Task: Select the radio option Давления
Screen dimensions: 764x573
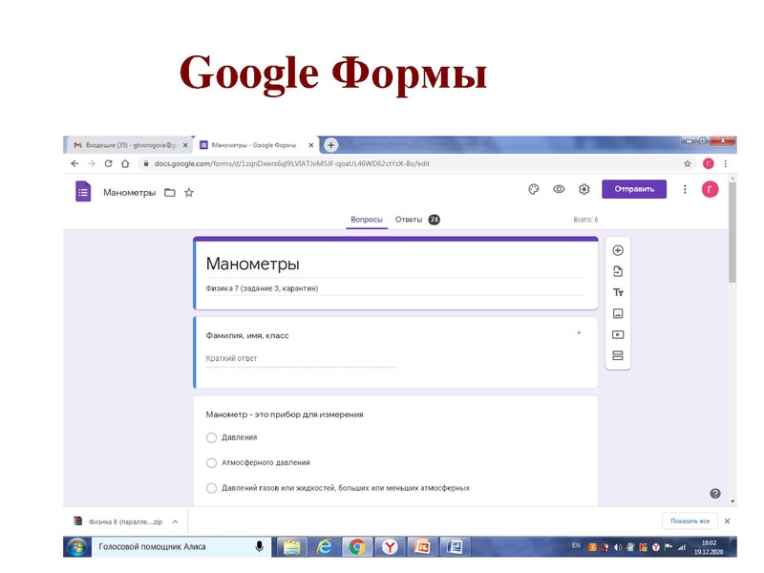Action: tap(210, 438)
